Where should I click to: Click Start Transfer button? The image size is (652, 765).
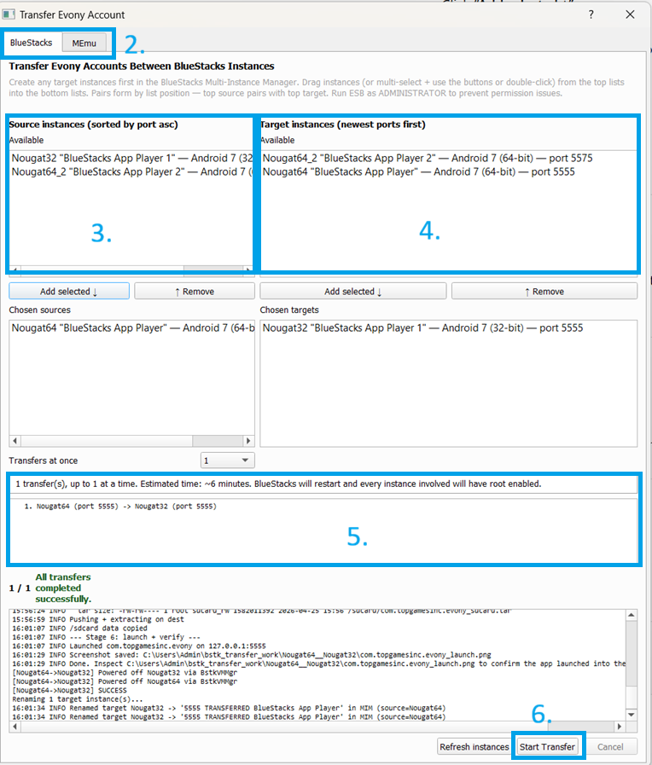tap(547, 747)
